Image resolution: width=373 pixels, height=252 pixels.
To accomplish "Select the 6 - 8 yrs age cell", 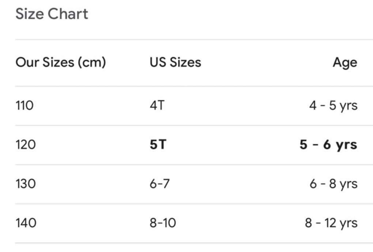I will 334,184.
